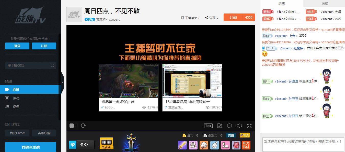Image resolution: width=345 pixels, height=152 pixels.
Task: Refresh the live stream player
Action: (83, 126)
